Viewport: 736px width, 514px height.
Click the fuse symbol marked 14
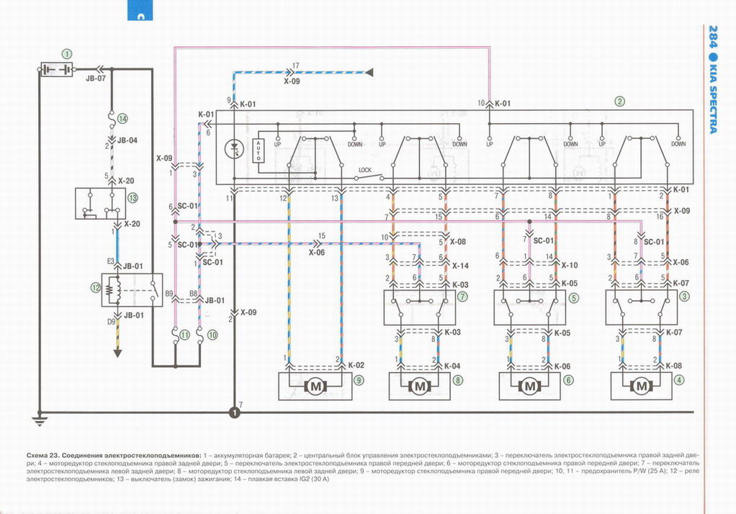click(113, 117)
